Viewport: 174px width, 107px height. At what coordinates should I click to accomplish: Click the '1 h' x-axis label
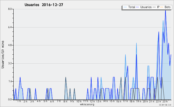(x=19, y=101)
